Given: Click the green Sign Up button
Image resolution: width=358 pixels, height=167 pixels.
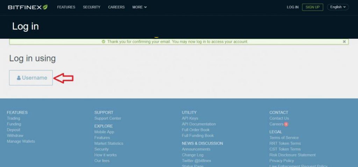Looking at the screenshot, I should (313, 7).
